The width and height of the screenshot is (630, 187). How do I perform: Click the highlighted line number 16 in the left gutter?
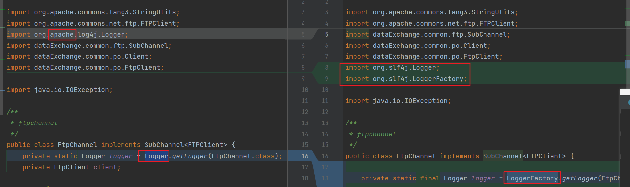[x=305, y=156]
